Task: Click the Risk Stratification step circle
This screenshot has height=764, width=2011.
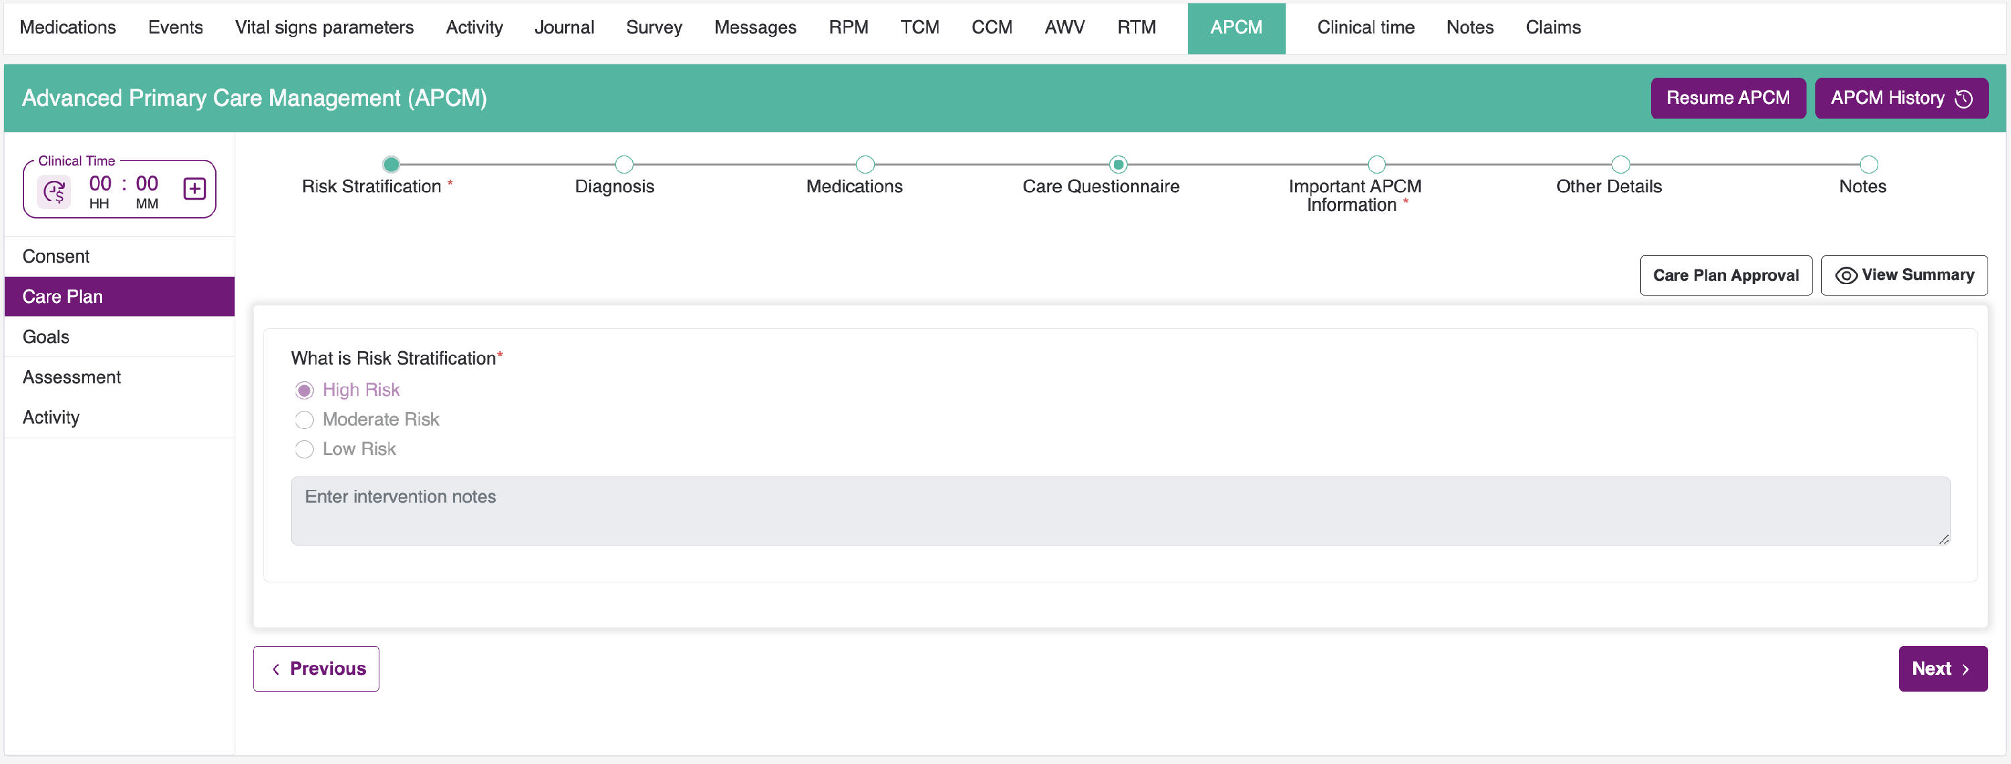Action: (391, 165)
